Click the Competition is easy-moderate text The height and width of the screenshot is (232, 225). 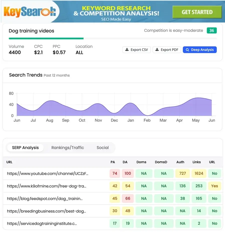173,31
